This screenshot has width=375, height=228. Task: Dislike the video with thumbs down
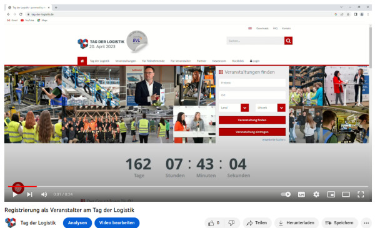[231, 223]
